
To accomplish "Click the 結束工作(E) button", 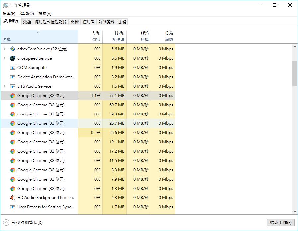I will 281,223.
